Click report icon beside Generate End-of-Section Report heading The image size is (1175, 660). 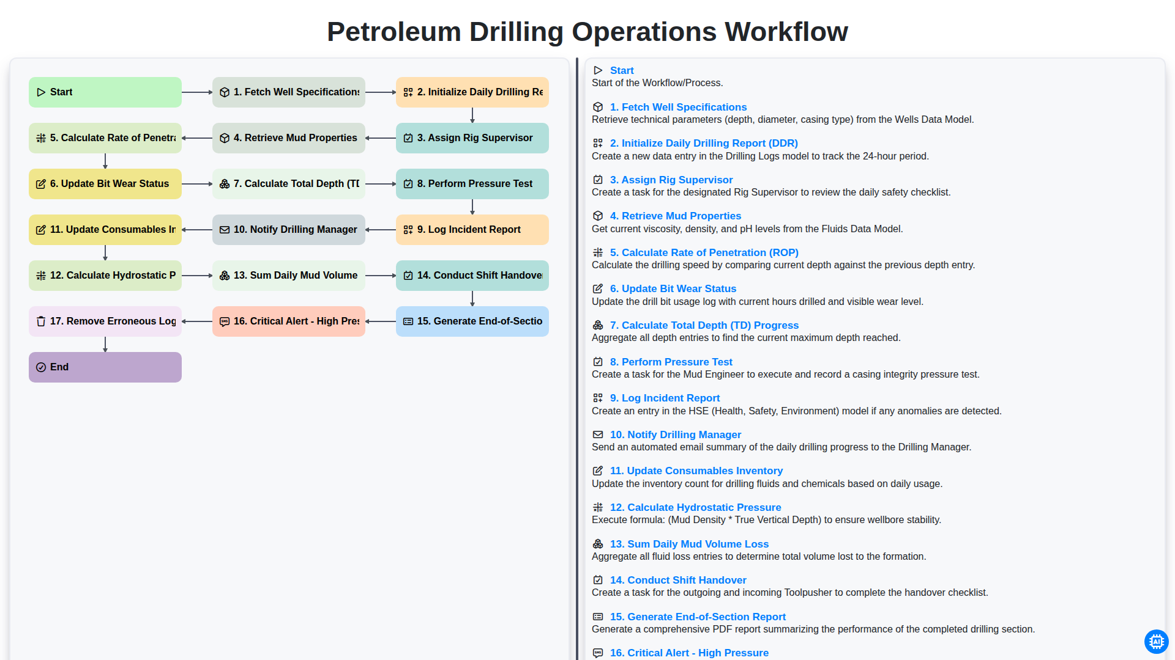point(598,617)
